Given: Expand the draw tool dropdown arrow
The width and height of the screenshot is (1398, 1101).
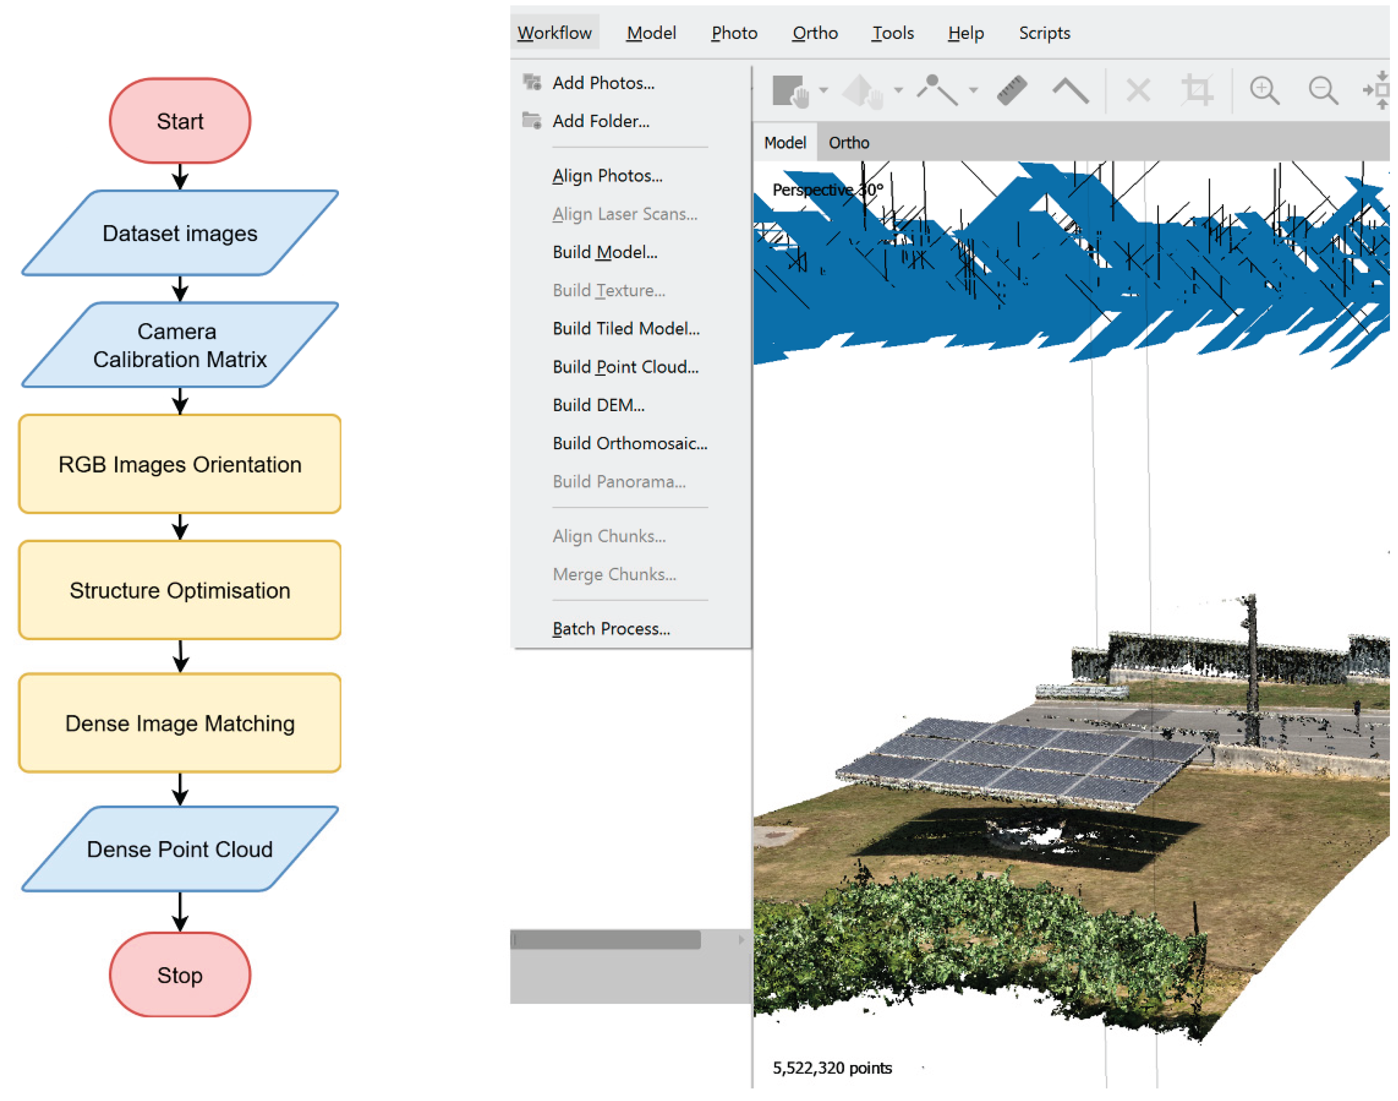Looking at the screenshot, I should click(973, 90).
